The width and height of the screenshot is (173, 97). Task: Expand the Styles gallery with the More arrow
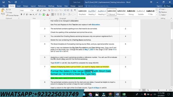tap(157, 15)
